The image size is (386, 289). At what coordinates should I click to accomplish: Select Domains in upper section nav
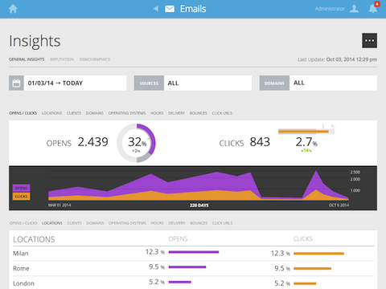[95, 113]
